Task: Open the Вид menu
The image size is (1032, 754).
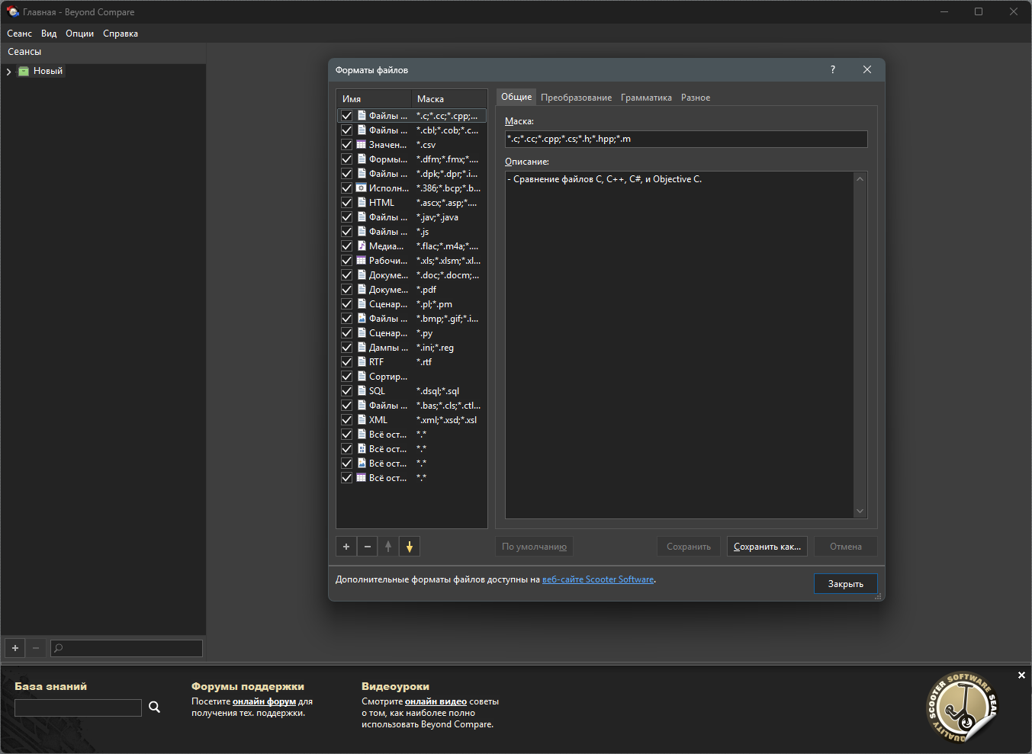Action: click(49, 34)
